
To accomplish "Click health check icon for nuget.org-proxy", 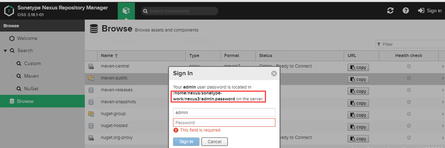I will 409,138.
